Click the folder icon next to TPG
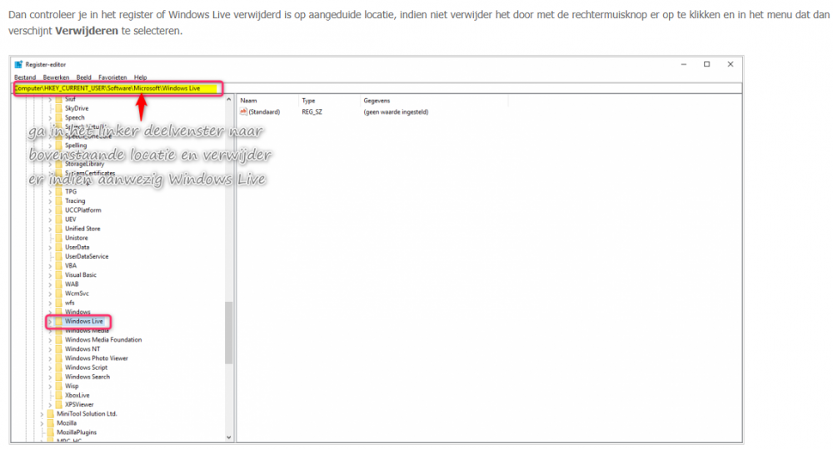 (x=59, y=191)
